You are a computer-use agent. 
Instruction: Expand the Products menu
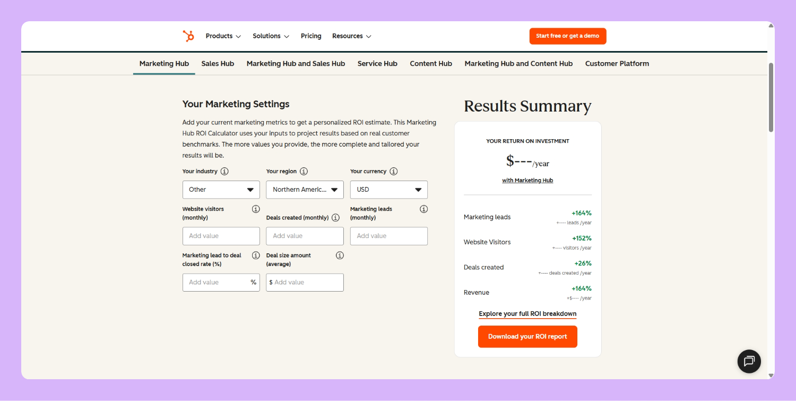[223, 36]
